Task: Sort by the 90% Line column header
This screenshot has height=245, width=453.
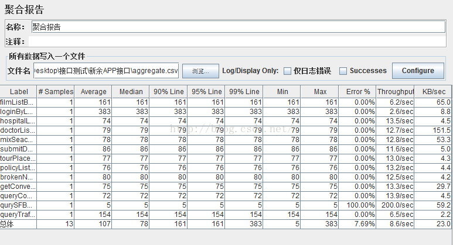Action: [168, 92]
